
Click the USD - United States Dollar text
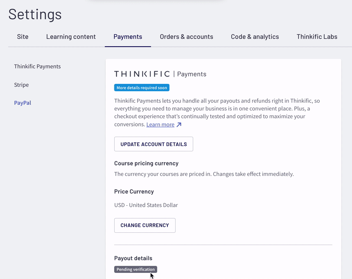[146, 205]
